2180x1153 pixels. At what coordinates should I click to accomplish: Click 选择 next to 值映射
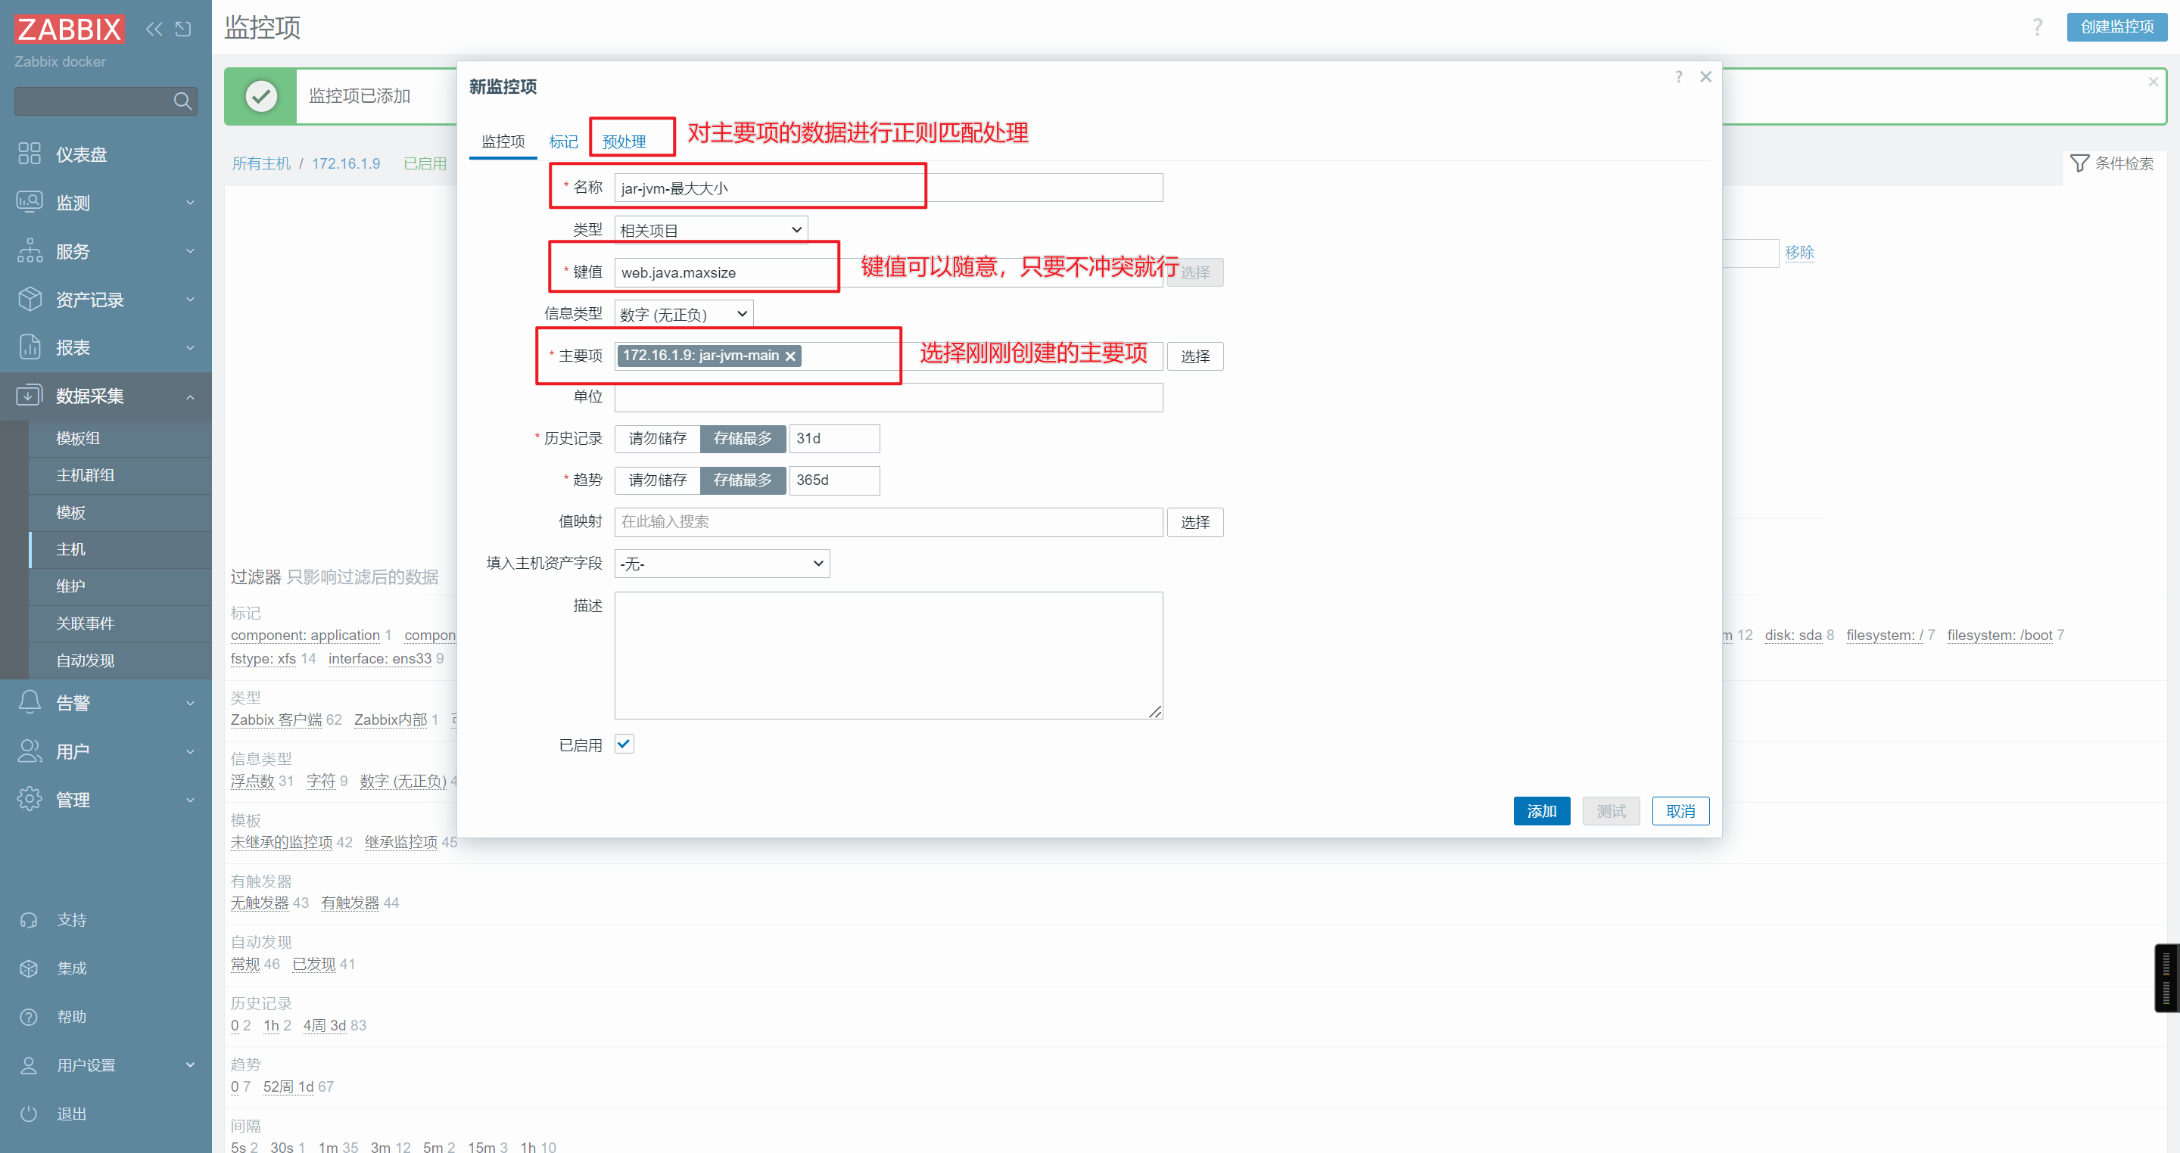pos(1195,522)
